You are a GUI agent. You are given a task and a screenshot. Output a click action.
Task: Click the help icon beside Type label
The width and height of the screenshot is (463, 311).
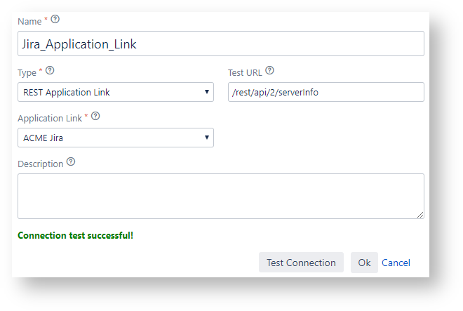[50, 71]
